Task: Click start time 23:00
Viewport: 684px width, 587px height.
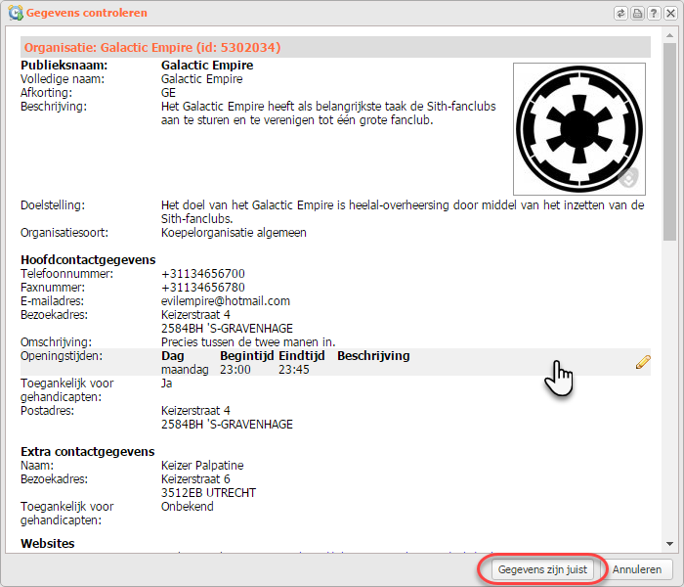Action: (x=235, y=370)
